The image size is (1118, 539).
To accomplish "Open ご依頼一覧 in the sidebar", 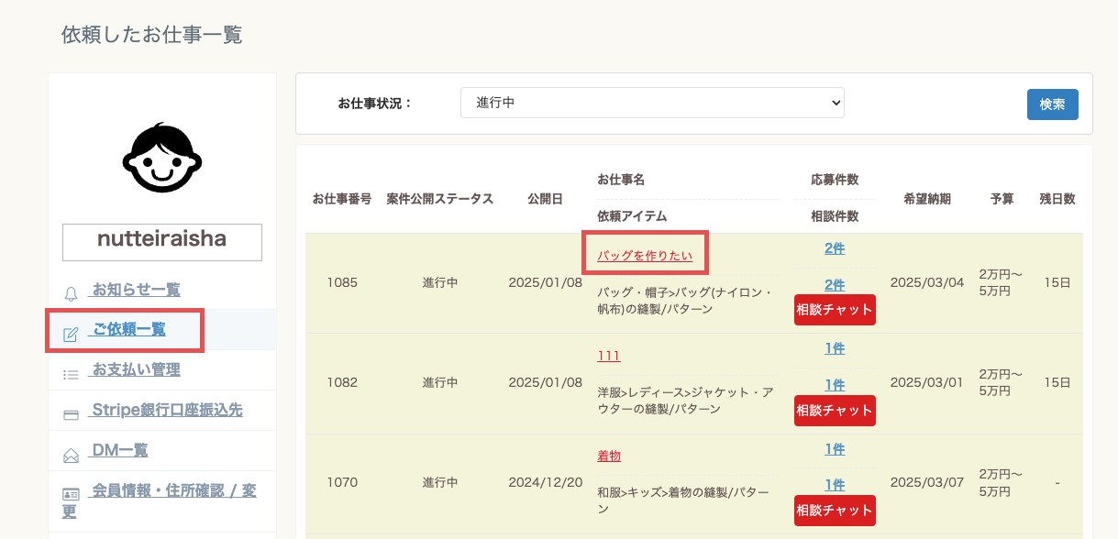I will [x=128, y=330].
